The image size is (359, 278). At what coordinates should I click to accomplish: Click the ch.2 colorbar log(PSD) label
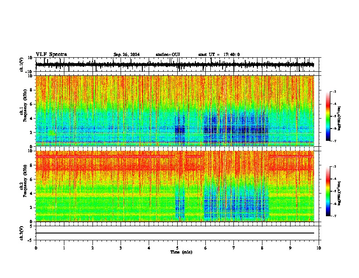coord(340,193)
